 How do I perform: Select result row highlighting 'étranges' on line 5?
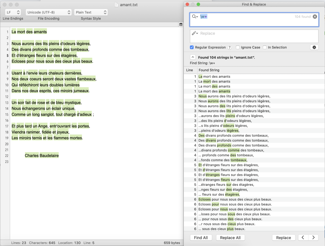(x=254, y=175)
